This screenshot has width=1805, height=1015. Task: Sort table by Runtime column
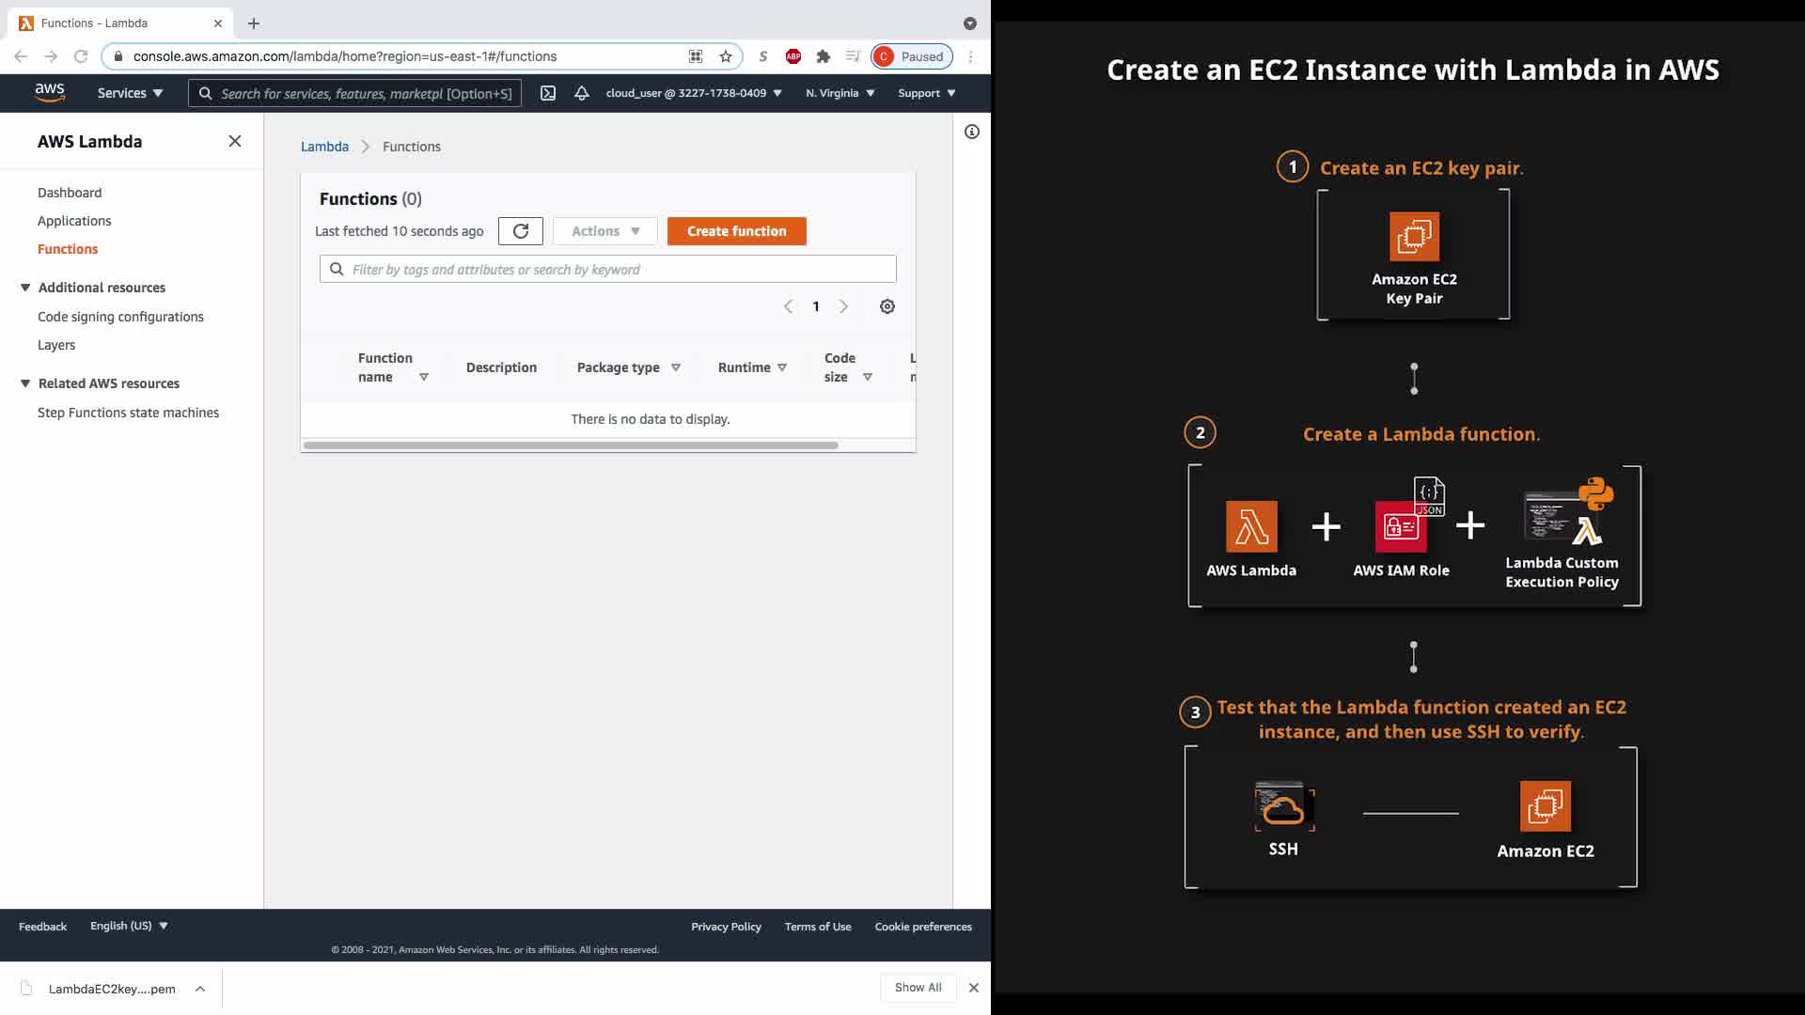point(752,367)
